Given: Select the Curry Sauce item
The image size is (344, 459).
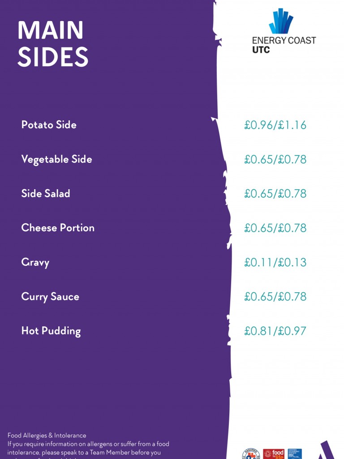Looking at the screenshot, I should [x=50, y=297].
